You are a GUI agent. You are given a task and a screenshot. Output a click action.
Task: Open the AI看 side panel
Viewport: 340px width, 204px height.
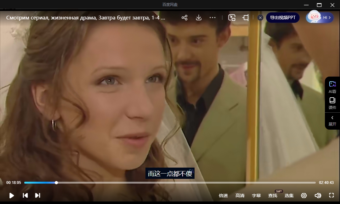[x=332, y=87]
